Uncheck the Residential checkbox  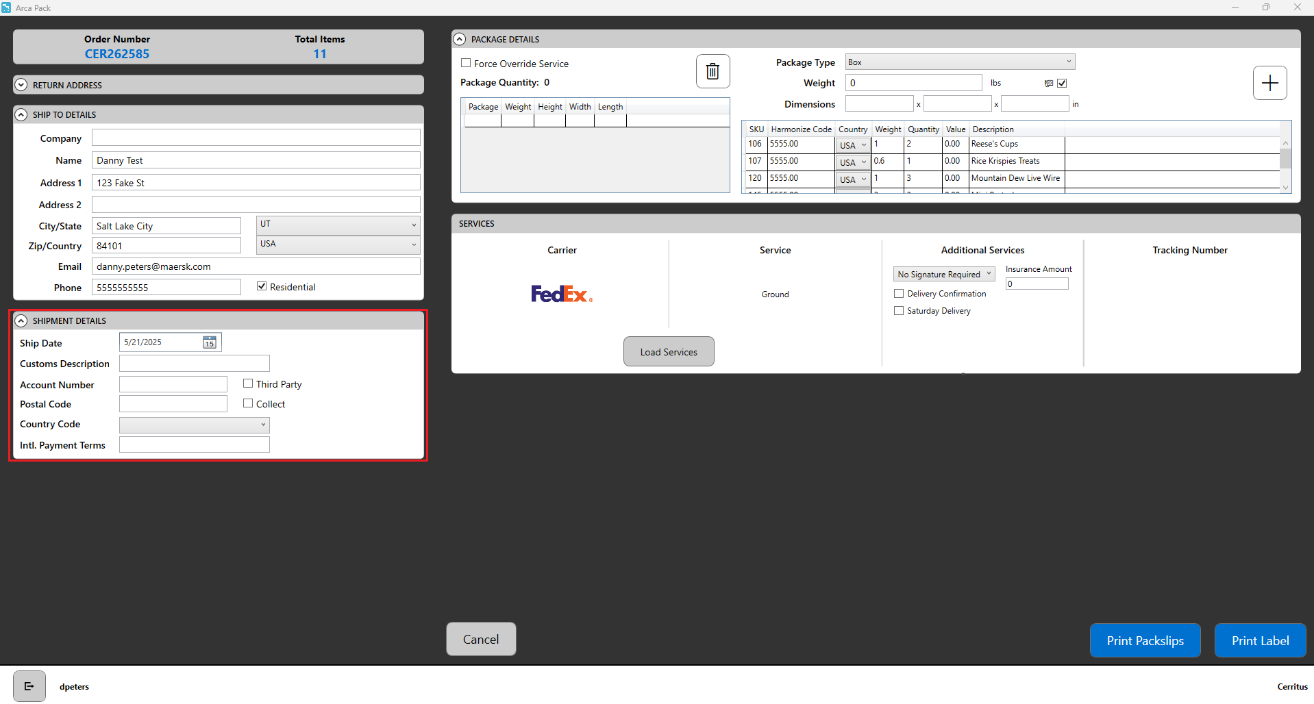point(262,286)
